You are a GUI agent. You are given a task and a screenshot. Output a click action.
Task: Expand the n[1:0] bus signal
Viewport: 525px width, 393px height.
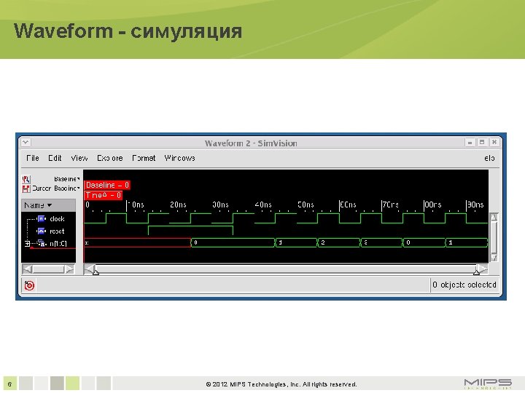tap(27, 244)
